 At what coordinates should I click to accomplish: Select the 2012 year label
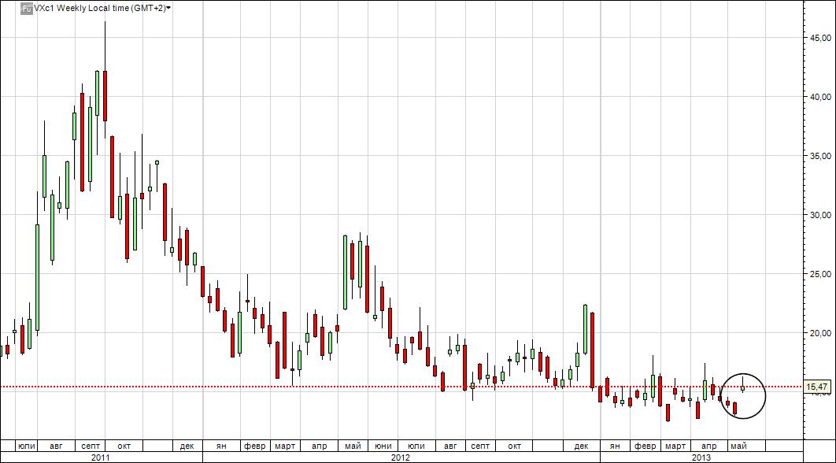(x=400, y=457)
